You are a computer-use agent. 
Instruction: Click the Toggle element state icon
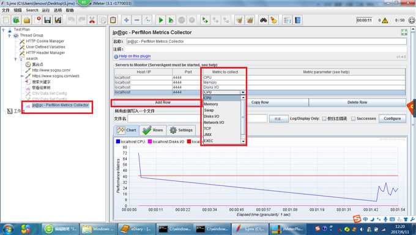pos(147,20)
